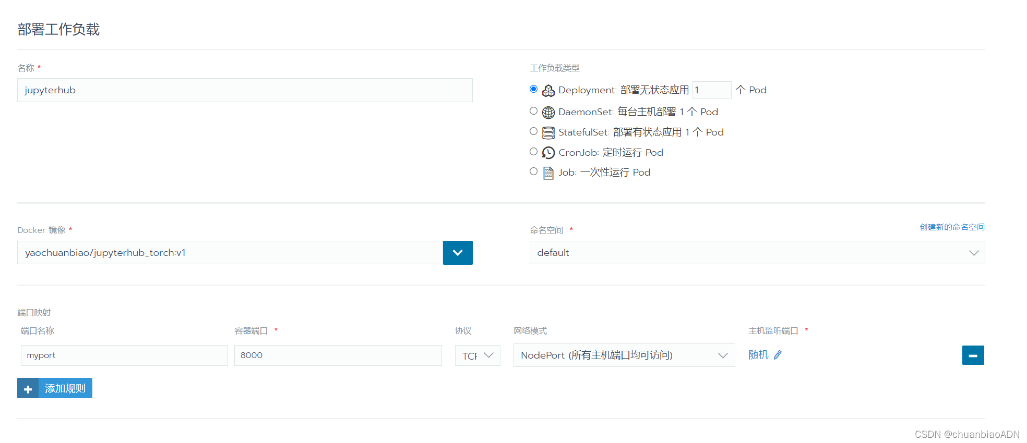Image resolution: width=1027 pixels, height=443 pixels.
Task: Click the 部署工作负载 page heading
Action: click(x=58, y=30)
